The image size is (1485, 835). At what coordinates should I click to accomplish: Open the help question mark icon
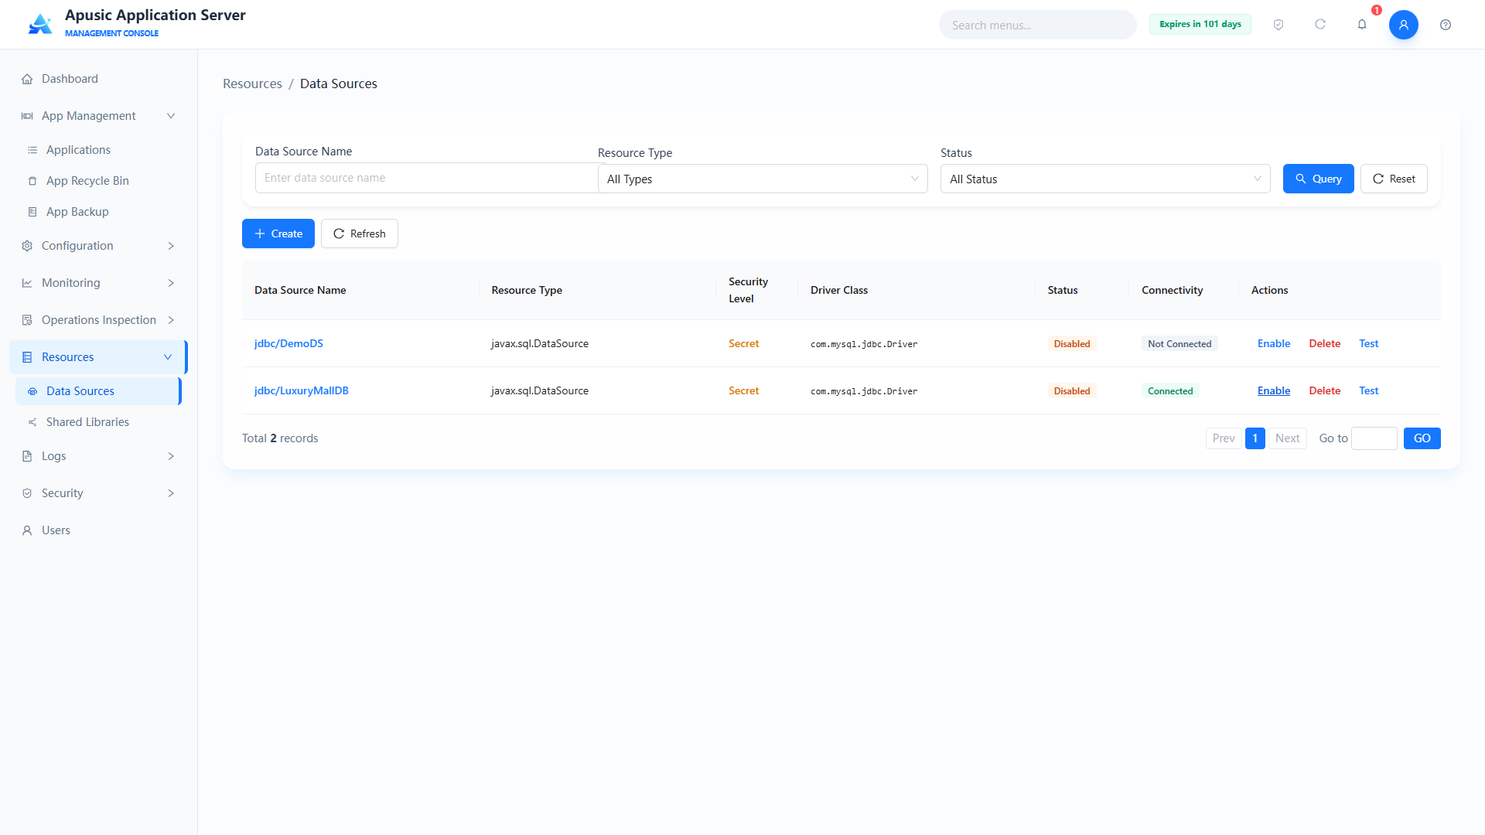[x=1446, y=25]
